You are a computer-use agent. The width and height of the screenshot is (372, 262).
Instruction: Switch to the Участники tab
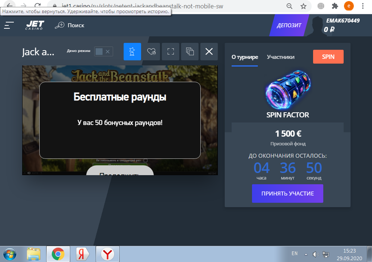[x=280, y=57]
